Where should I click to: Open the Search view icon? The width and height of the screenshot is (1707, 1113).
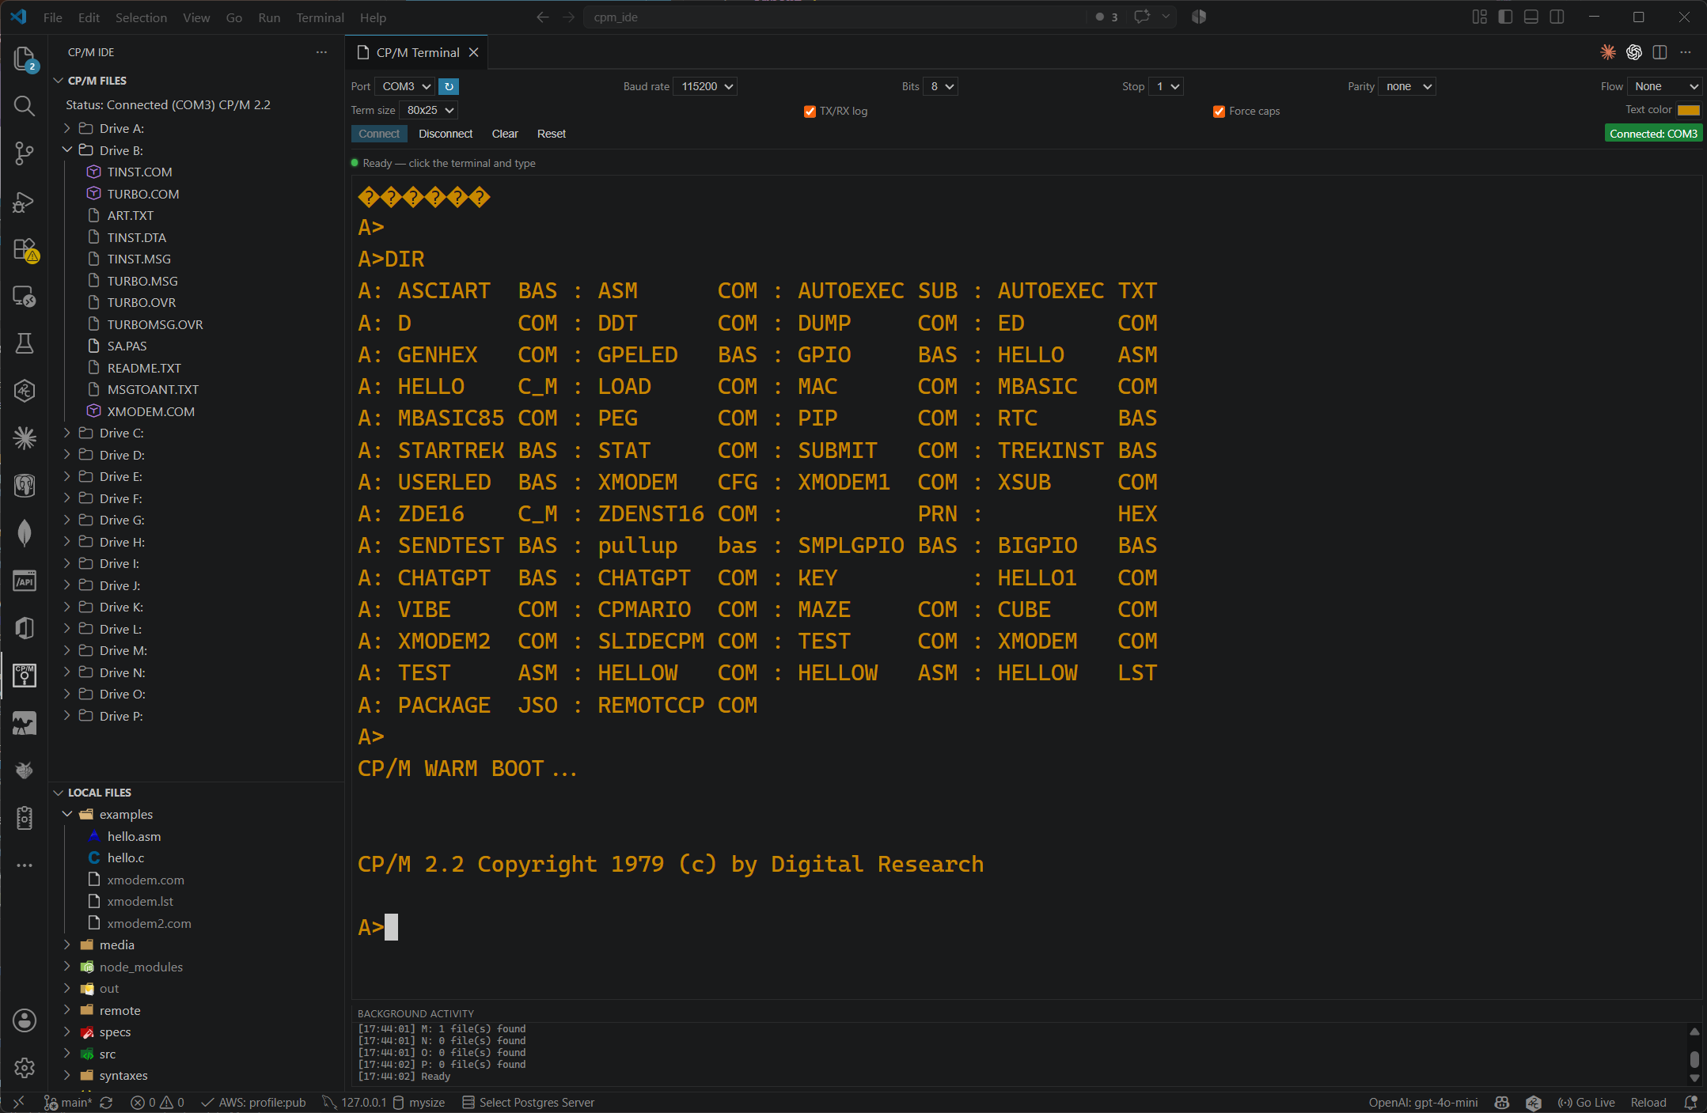pos(25,106)
